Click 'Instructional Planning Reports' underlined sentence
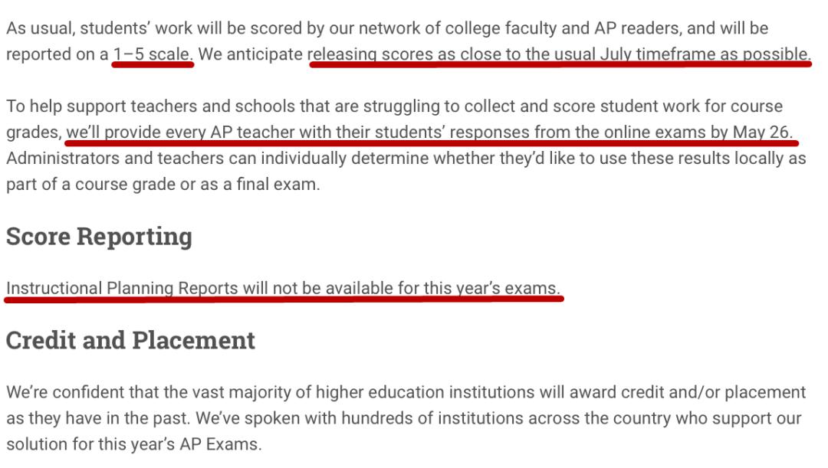Screen dimensions: 828x468 [283, 289]
